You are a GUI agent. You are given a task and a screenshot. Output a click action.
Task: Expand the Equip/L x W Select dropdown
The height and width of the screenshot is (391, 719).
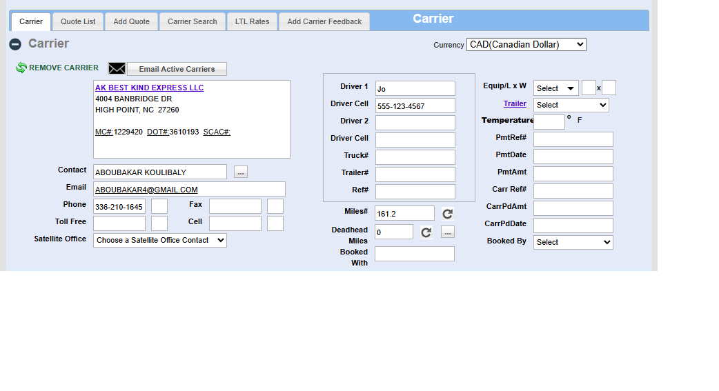[555, 88]
